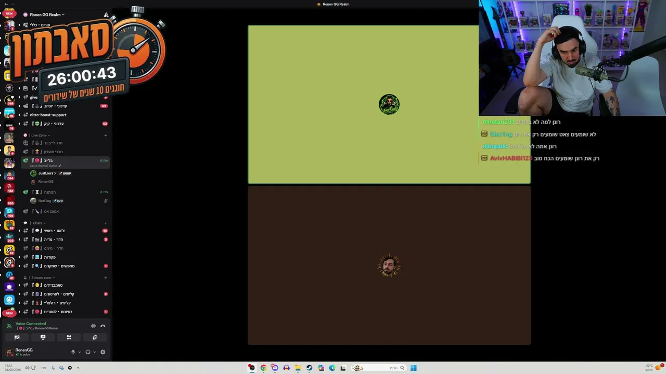The height and width of the screenshot is (374, 666).
Task: Start screen sharing from voice panel
Action: coord(43,337)
